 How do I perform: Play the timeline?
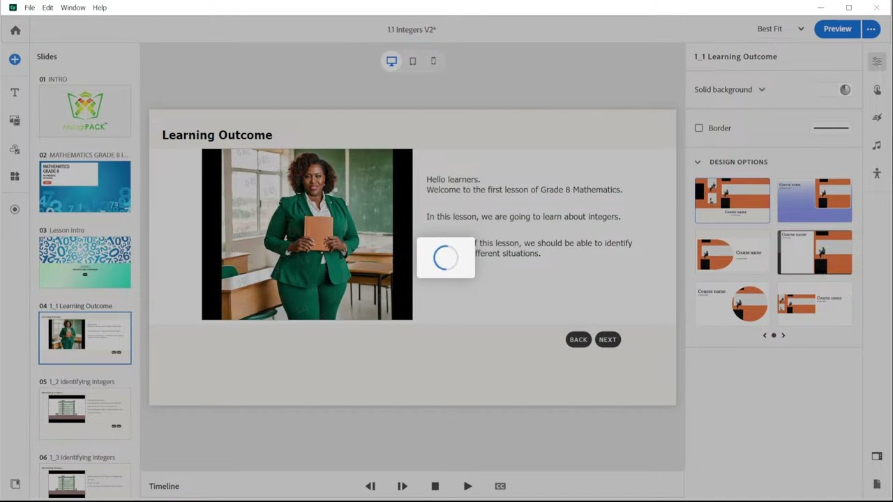467,486
